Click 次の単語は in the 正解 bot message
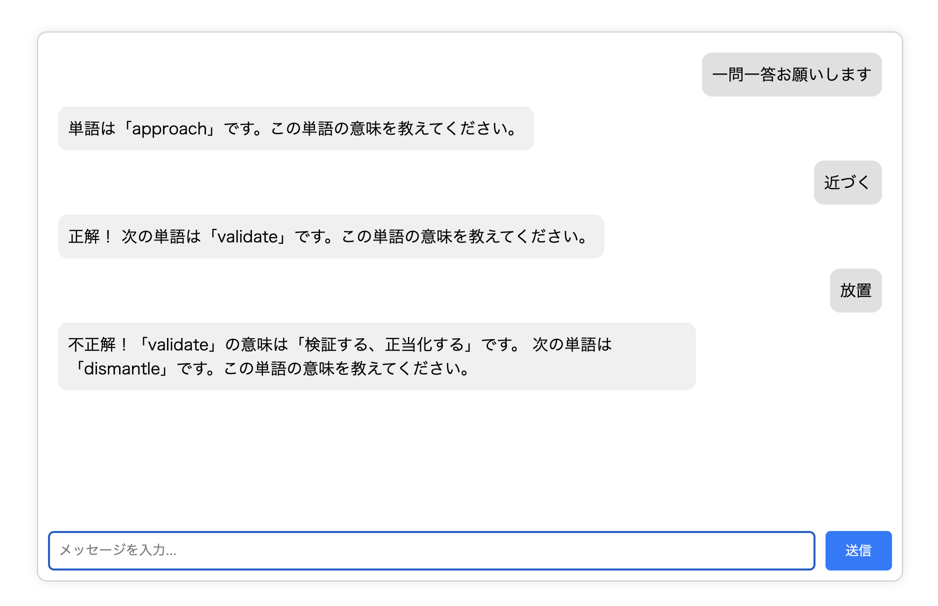Viewport: 938px width, 606px height. pyautogui.click(x=160, y=236)
